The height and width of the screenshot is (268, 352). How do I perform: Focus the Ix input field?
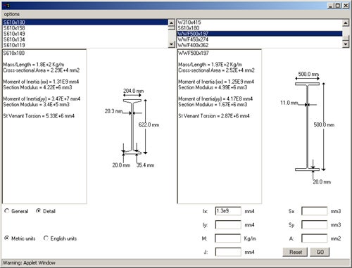click(x=228, y=211)
